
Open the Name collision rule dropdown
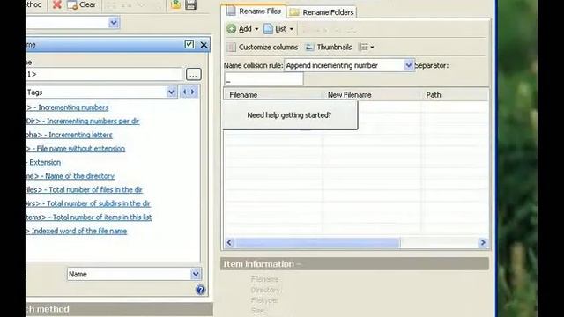tap(408, 65)
